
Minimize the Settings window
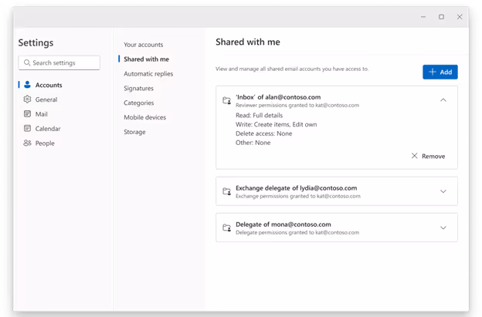[423, 17]
